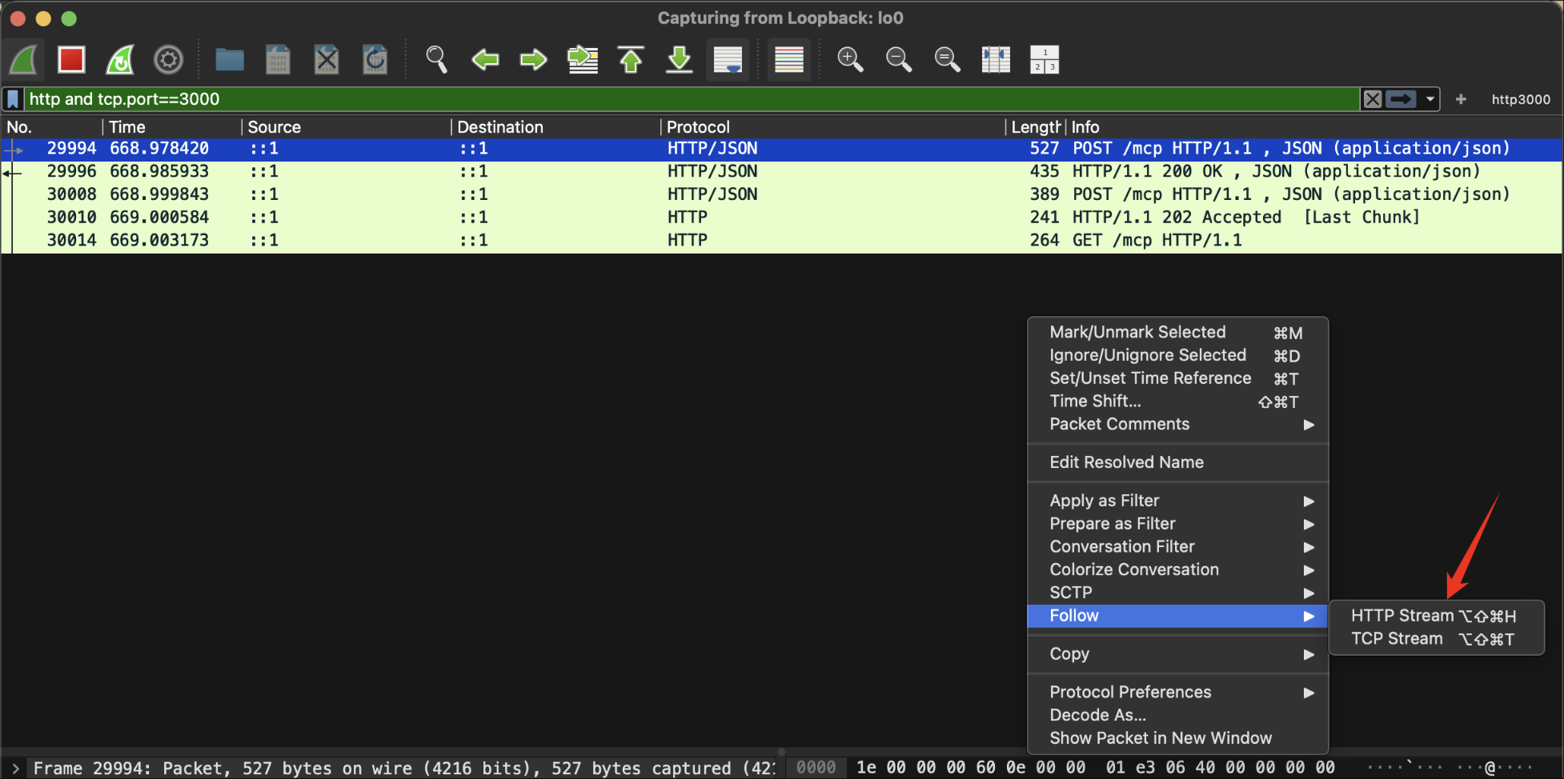Open Time Shift... dialog

pyautogui.click(x=1177, y=401)
